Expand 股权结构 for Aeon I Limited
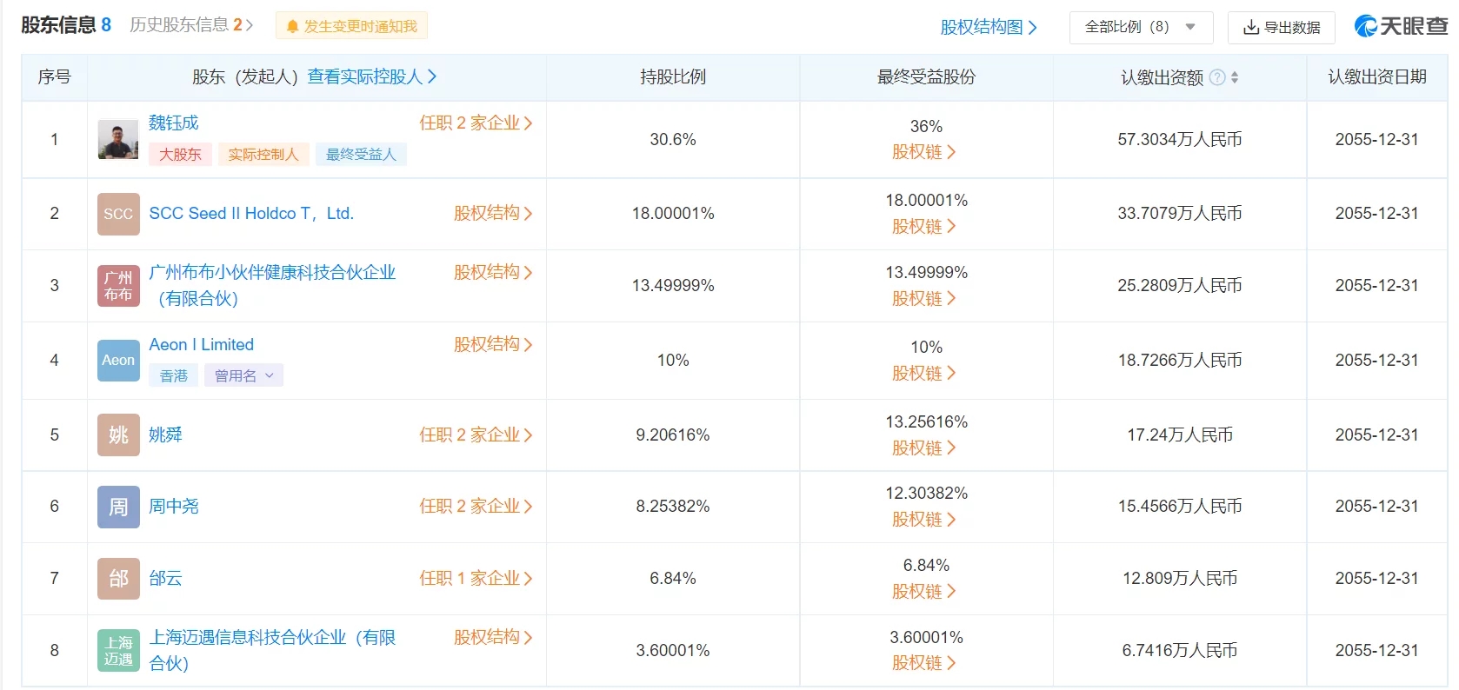The image size is (1459, 690). [493, 345]
